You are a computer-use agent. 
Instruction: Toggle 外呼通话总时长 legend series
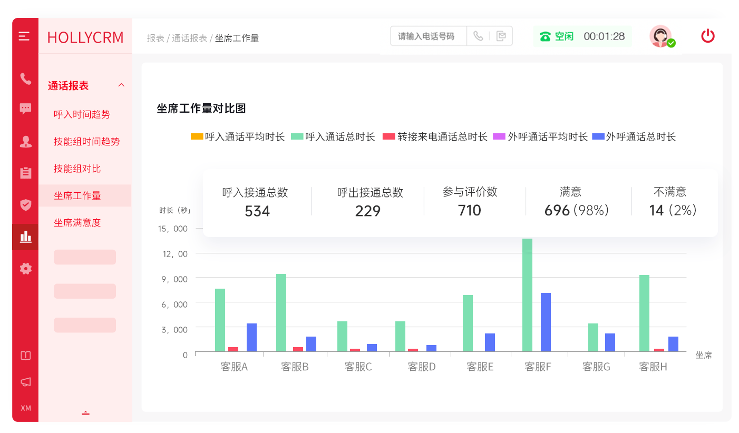pos(634,137)
